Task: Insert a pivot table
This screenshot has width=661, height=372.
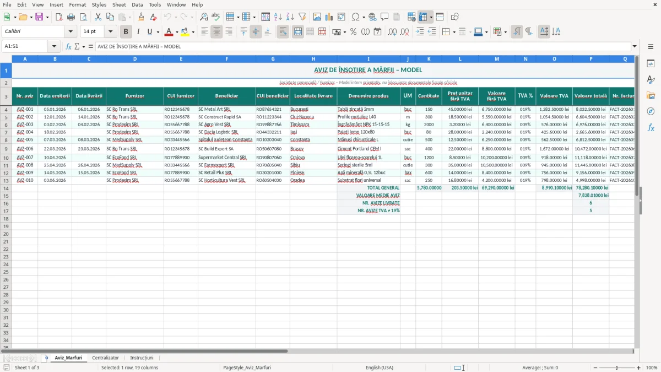Action: (x=342, y=17)
